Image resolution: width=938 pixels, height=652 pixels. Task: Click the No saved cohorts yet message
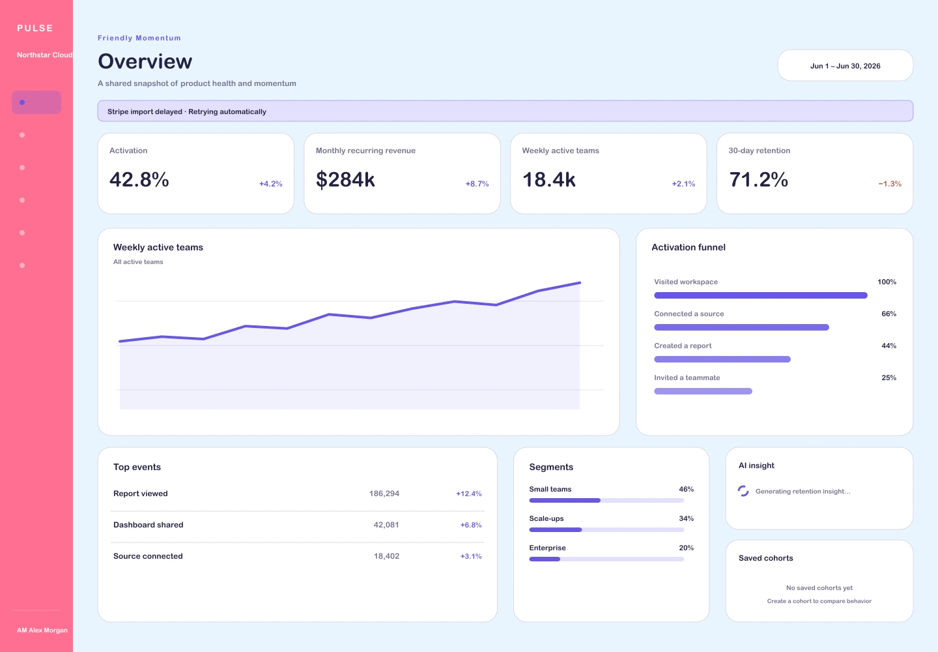click(x=819, y=587)
